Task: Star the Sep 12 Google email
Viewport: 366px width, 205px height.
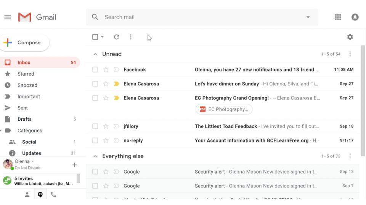Action: click(x=106, y=172)
